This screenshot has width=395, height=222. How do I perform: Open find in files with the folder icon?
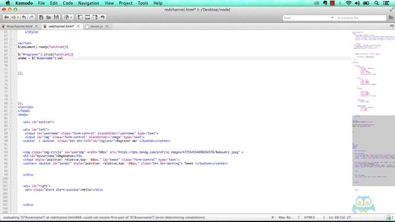point(391,18)
